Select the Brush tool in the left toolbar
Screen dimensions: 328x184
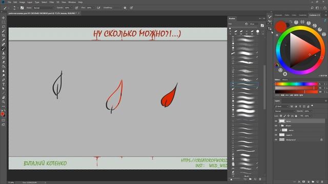(x=4, y=49)
